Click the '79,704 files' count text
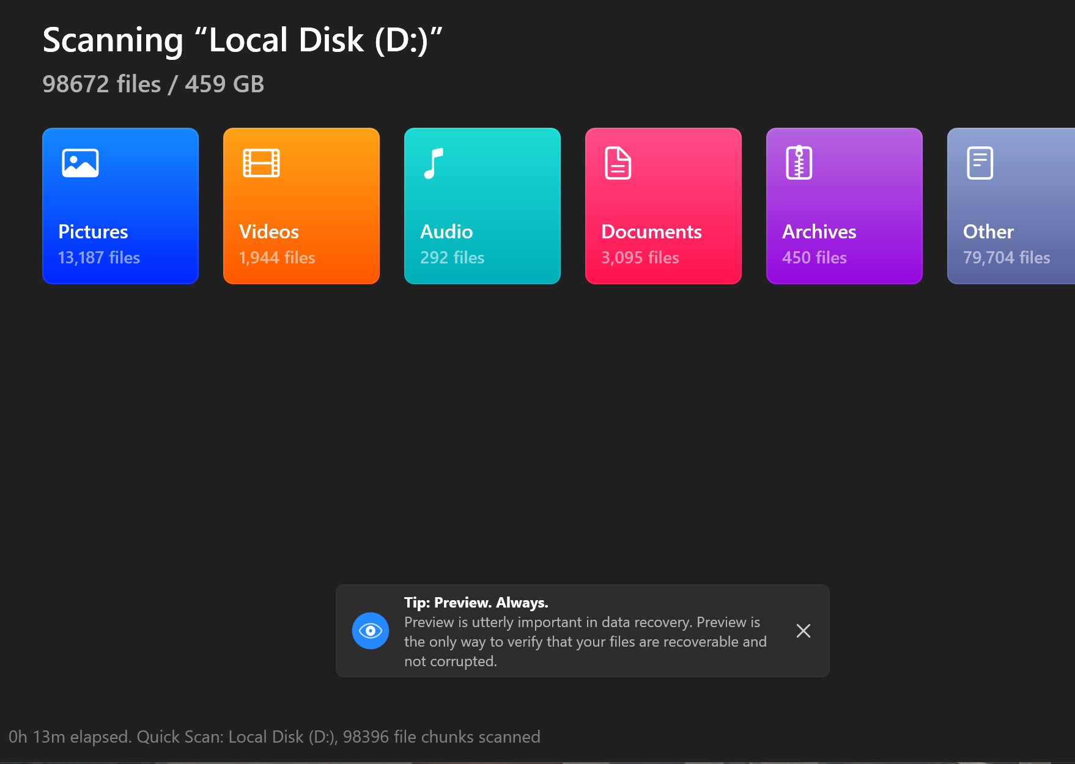The width and height of the screenshot is (1075, 764). [1007, 258]
